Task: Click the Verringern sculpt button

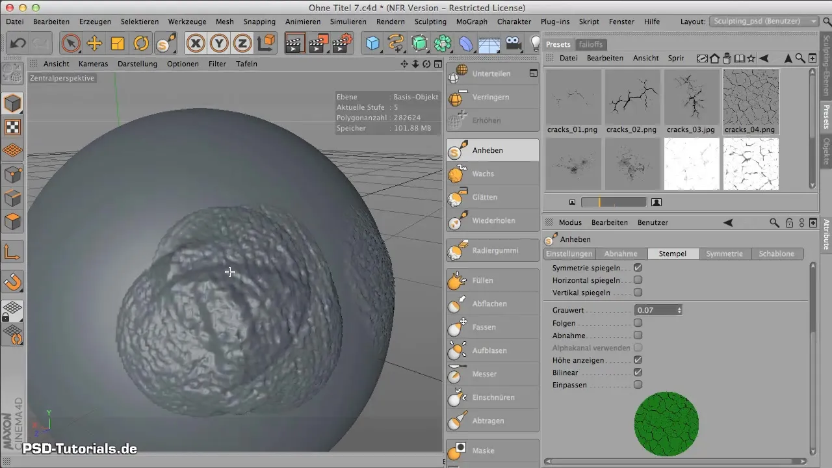Action: click(493, 97)
